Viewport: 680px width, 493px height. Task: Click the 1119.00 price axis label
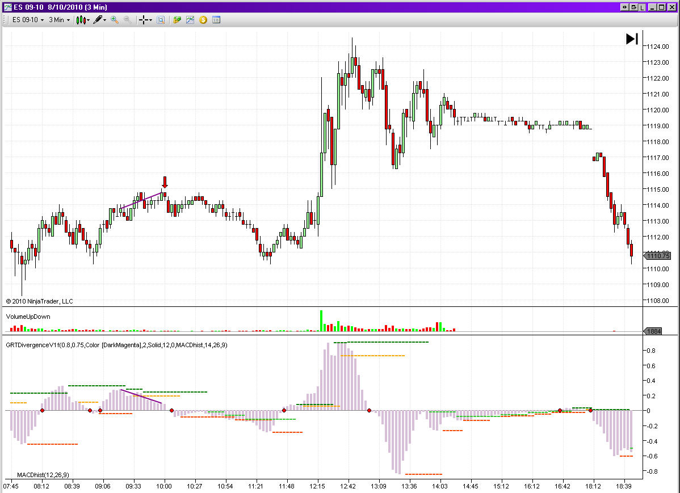coord(658,126)
